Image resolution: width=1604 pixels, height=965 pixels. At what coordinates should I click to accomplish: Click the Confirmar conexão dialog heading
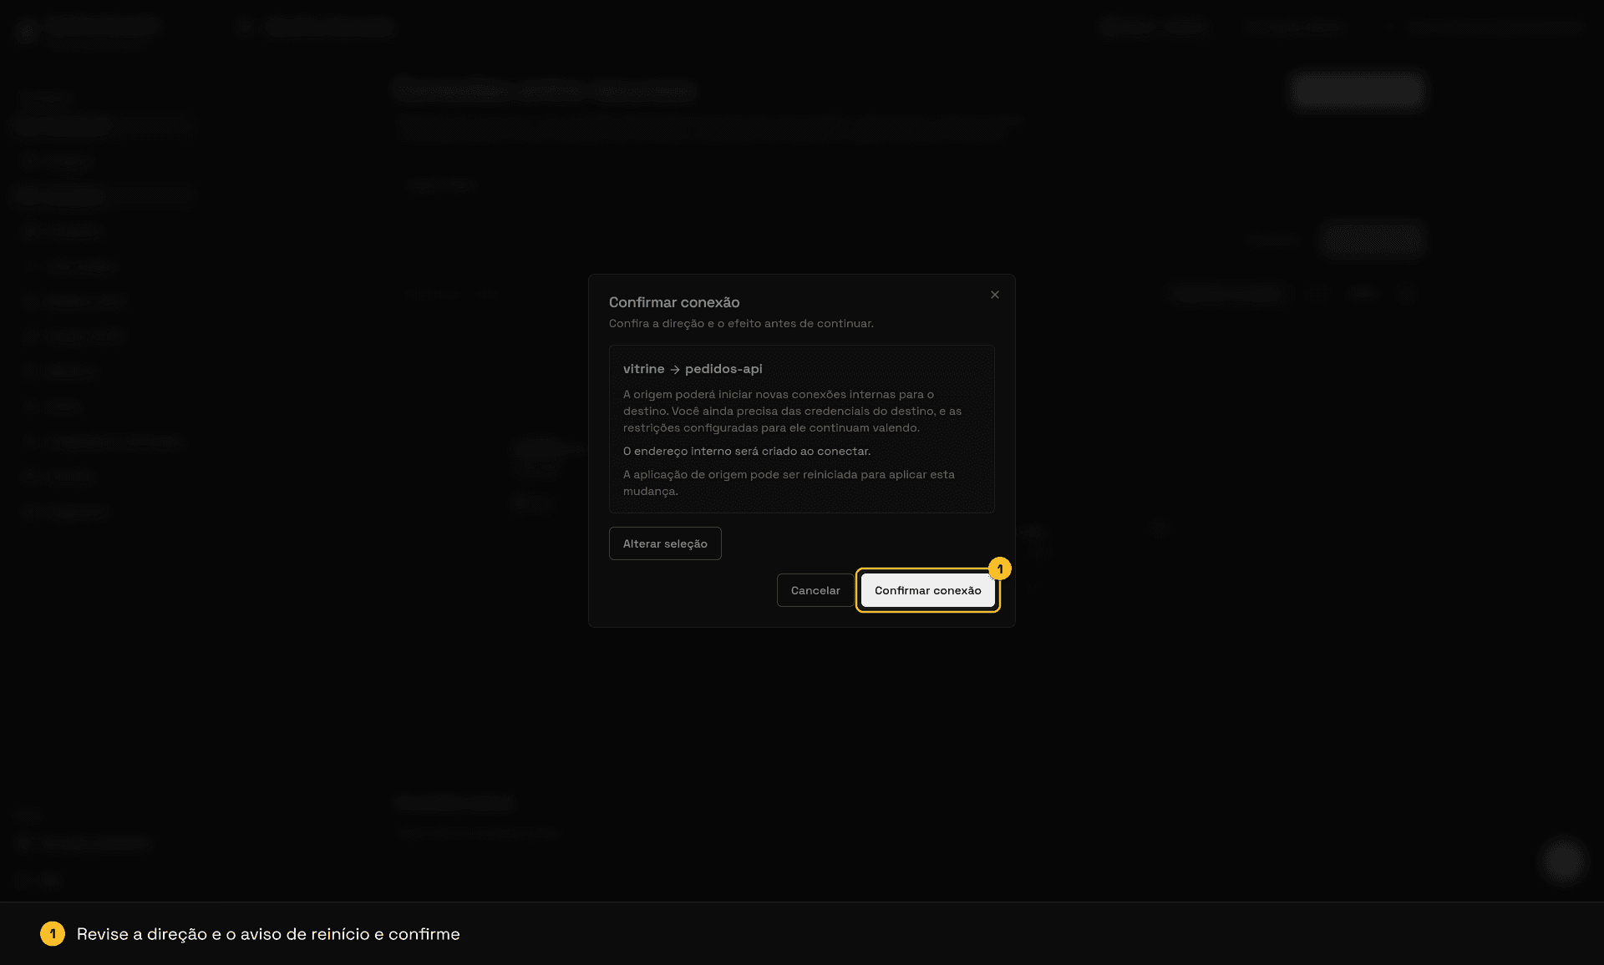(x=674, y=302)
